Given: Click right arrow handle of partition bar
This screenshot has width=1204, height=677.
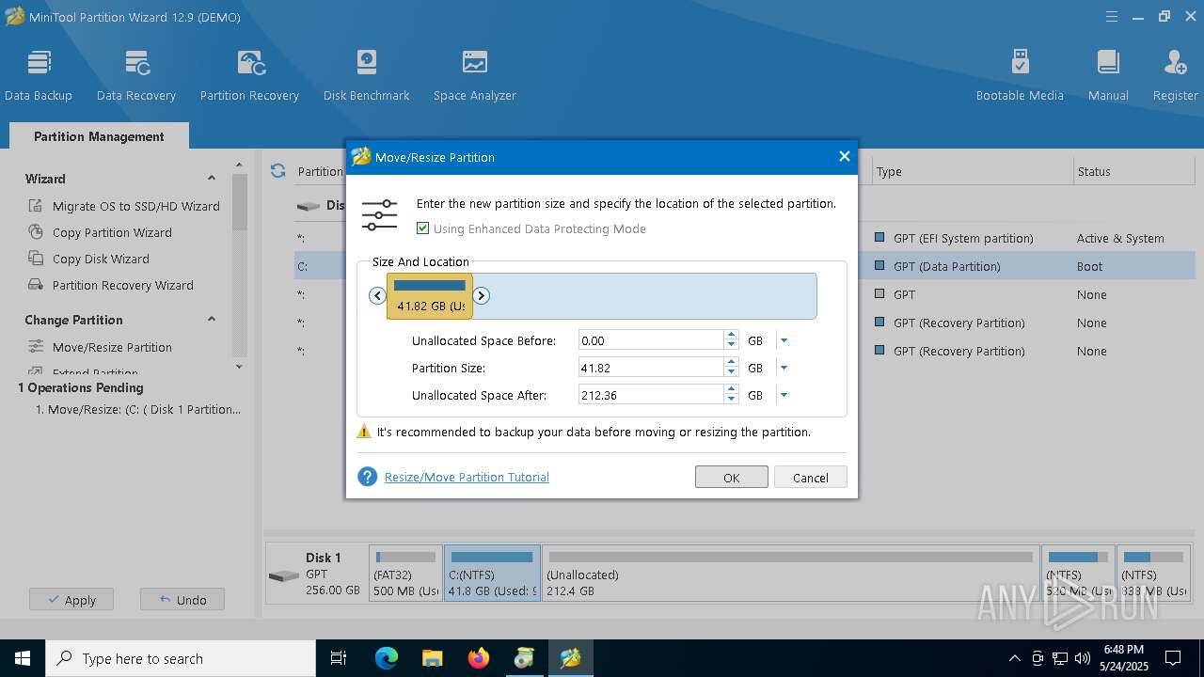Looking at the screenshot, I should tap(481, 296).
